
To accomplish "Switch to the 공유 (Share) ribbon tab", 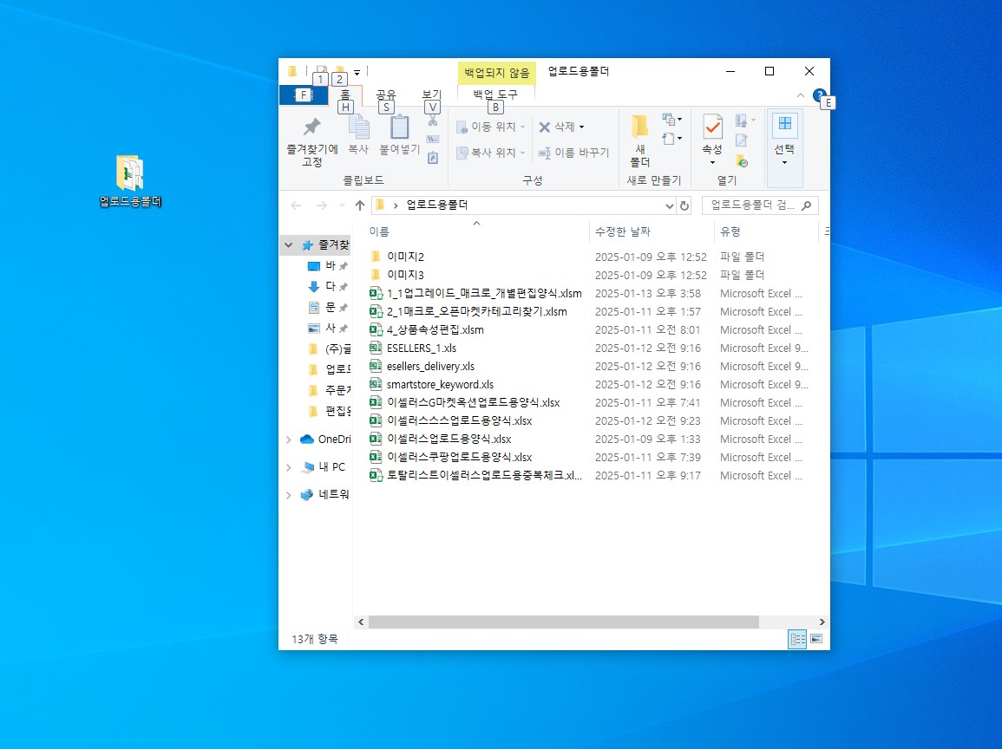I will [385, 94].
